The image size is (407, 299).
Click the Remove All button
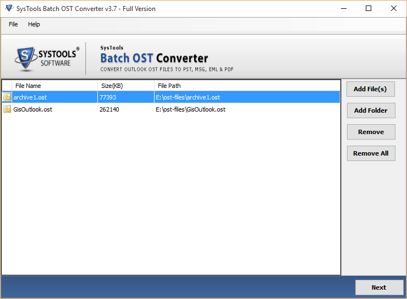coord(371,153)
